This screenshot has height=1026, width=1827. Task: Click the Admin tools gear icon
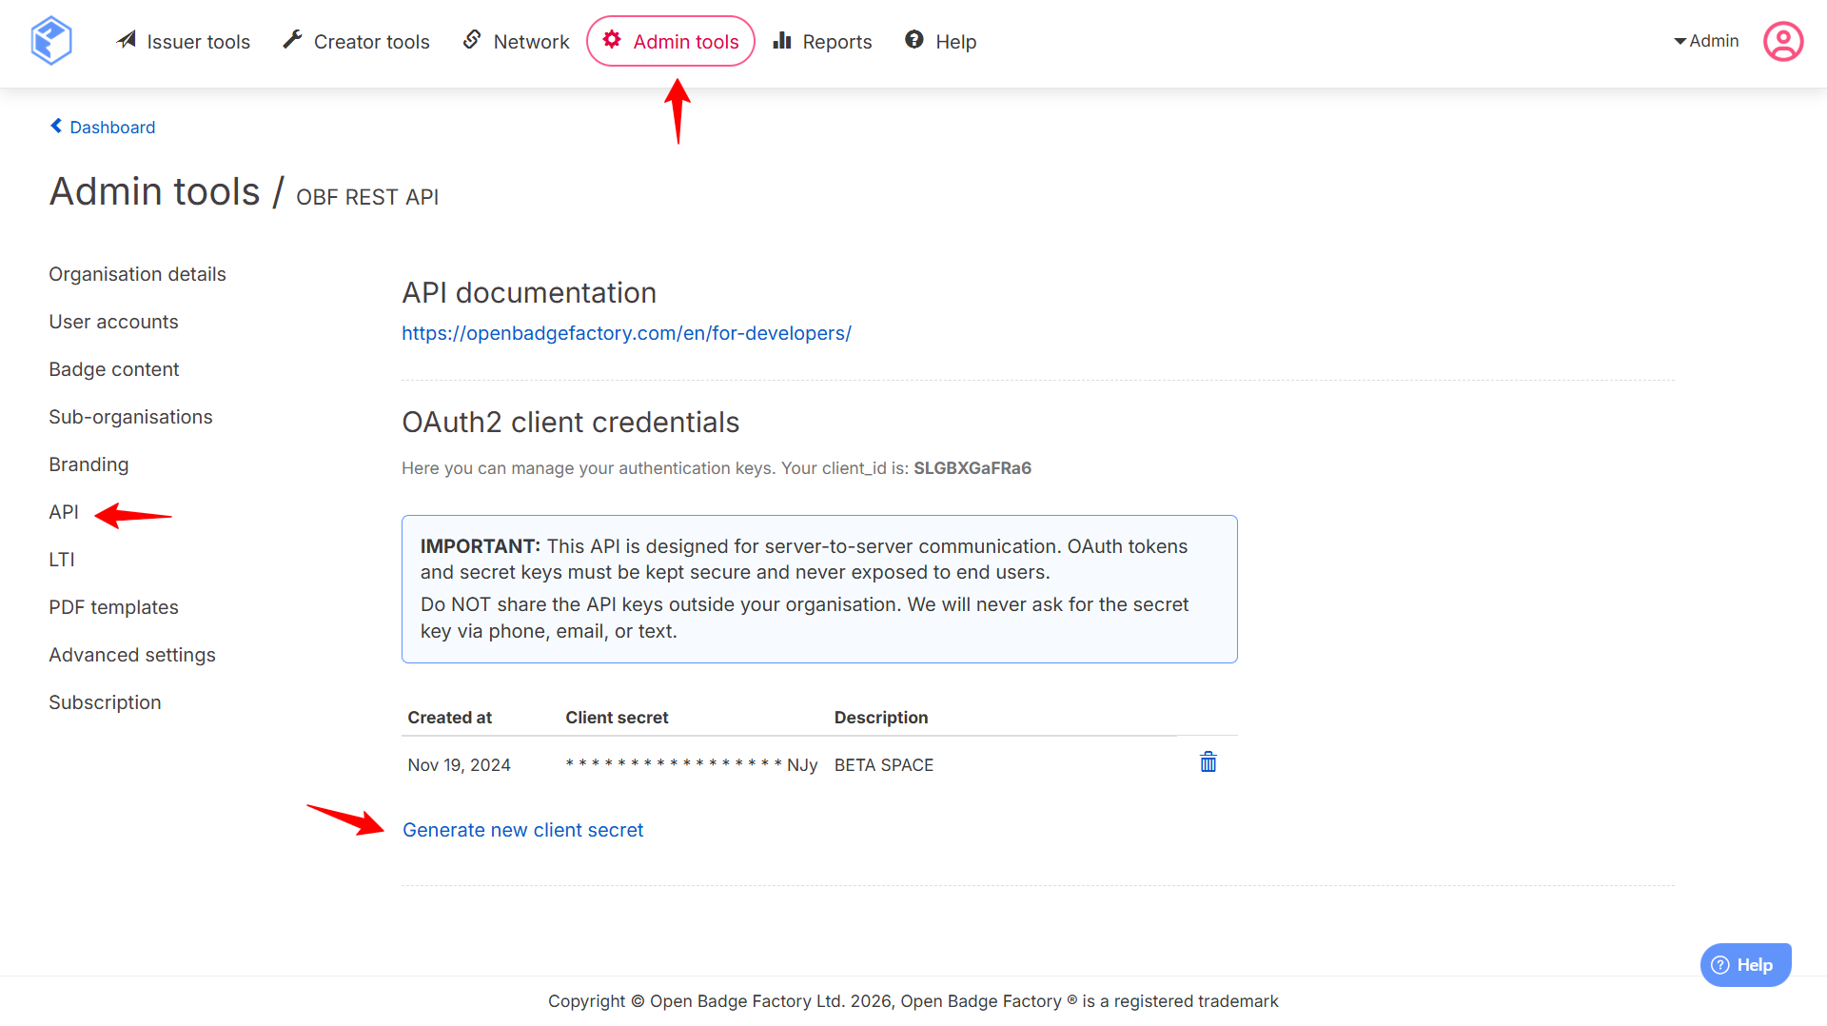[x=612, y=40]
